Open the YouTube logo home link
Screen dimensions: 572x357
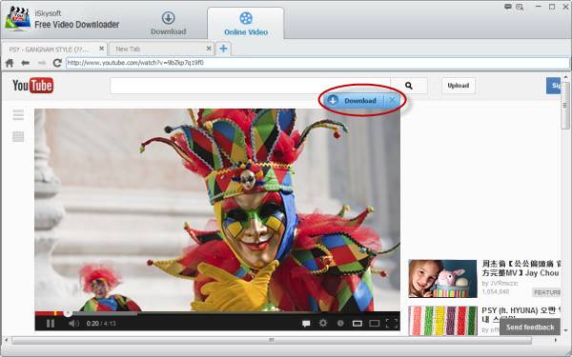32,86
